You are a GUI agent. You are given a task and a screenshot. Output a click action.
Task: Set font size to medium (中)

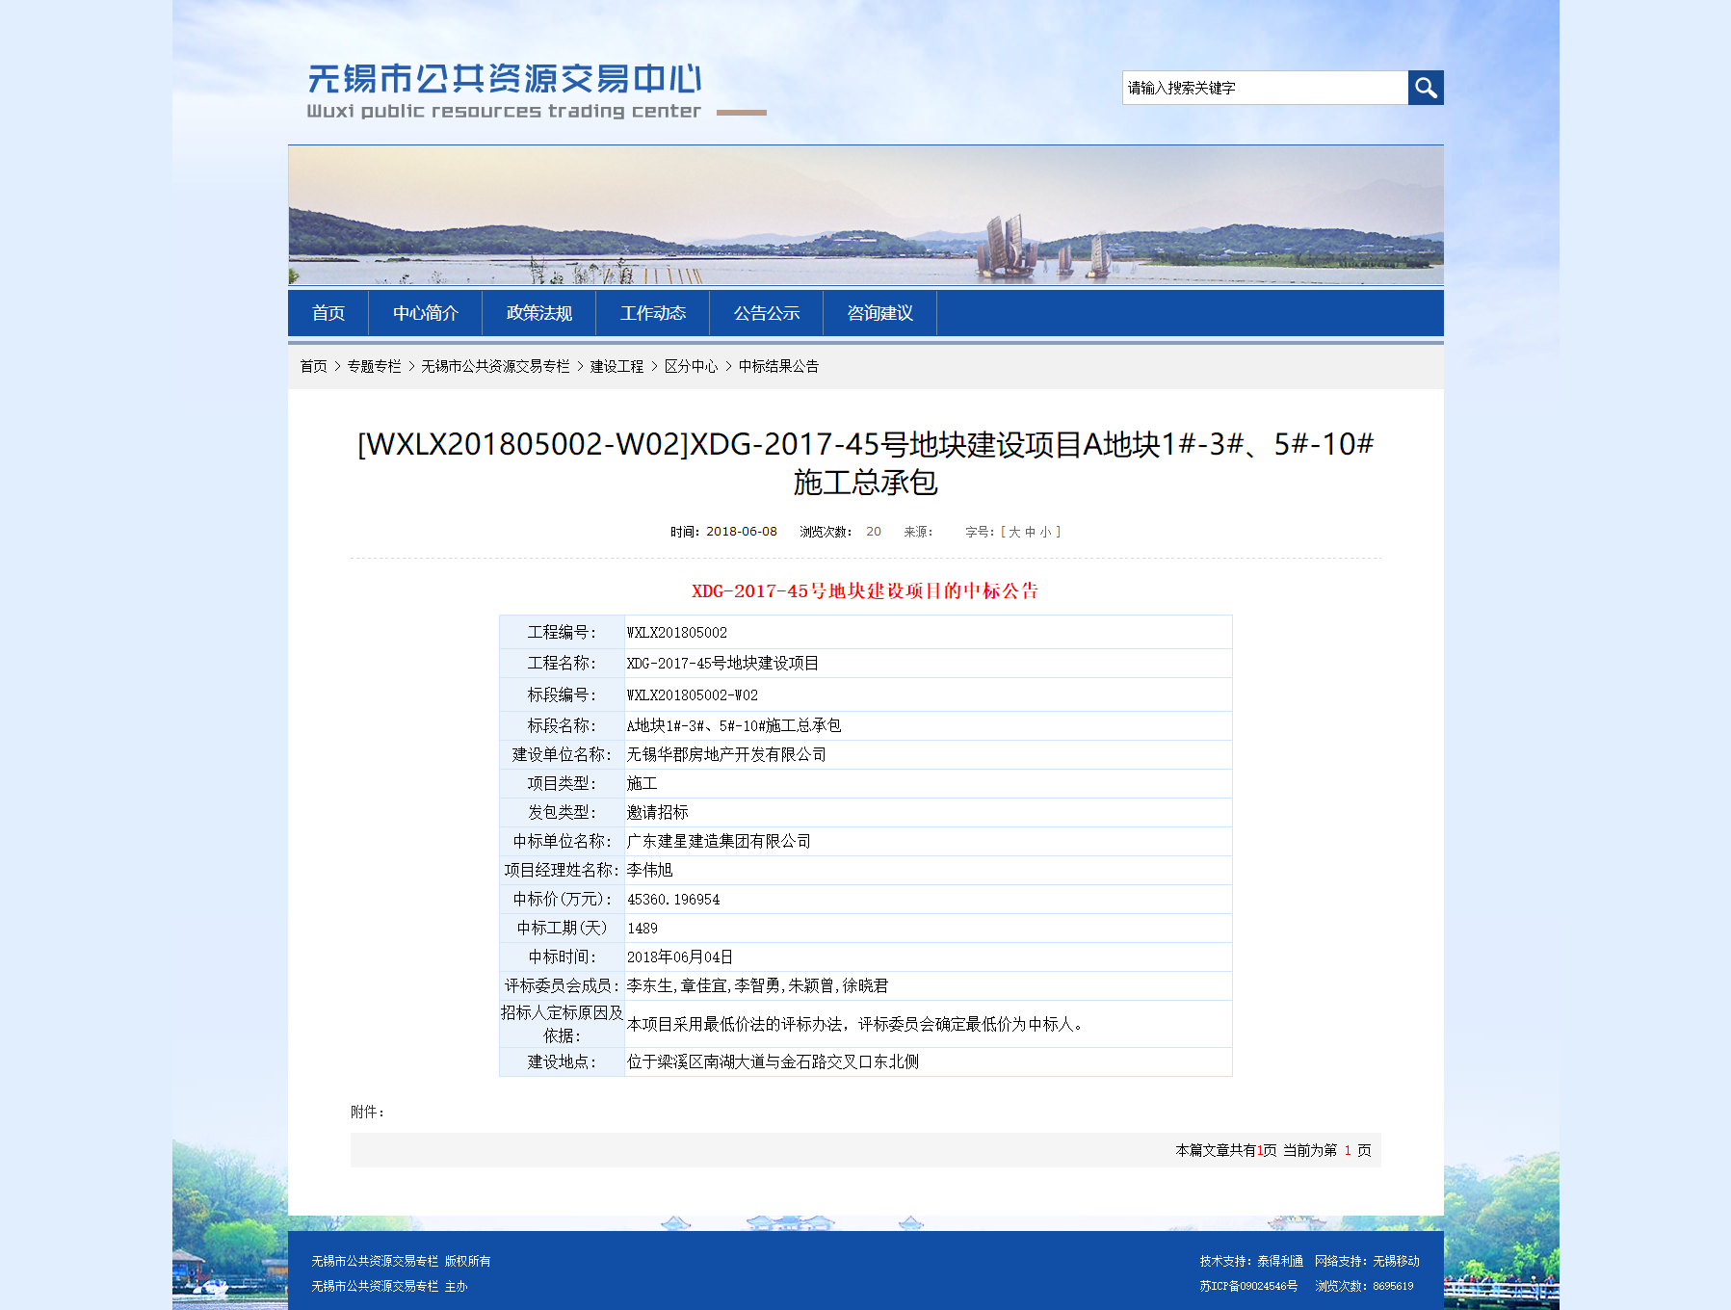(x=1030, y=532)
